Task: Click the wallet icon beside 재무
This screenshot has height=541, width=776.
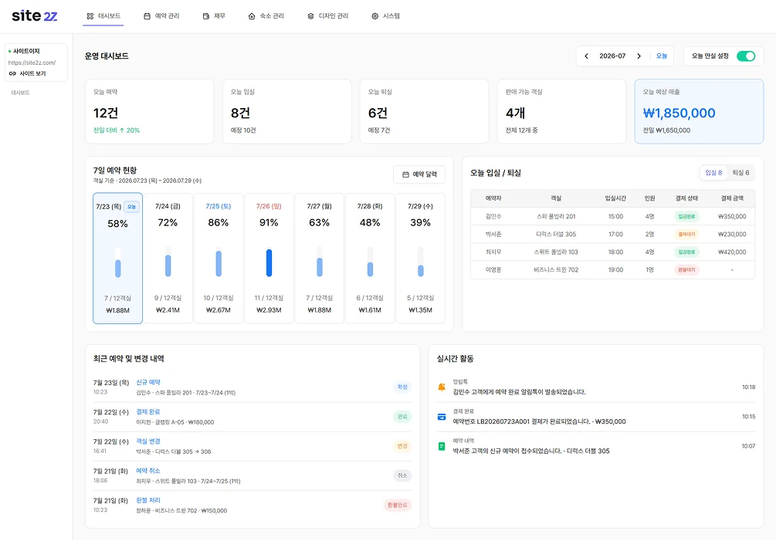Action: point(206,16)
